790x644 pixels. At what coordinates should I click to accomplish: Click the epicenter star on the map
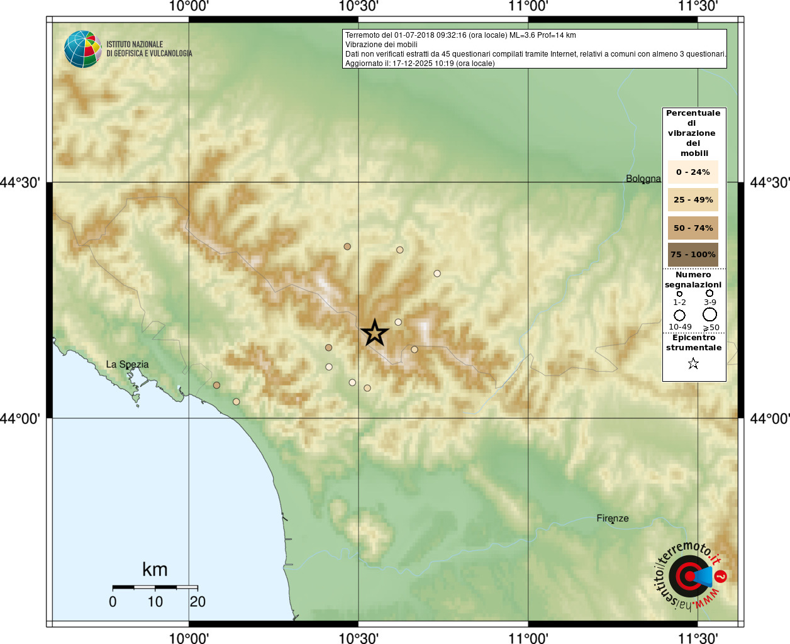375,333
